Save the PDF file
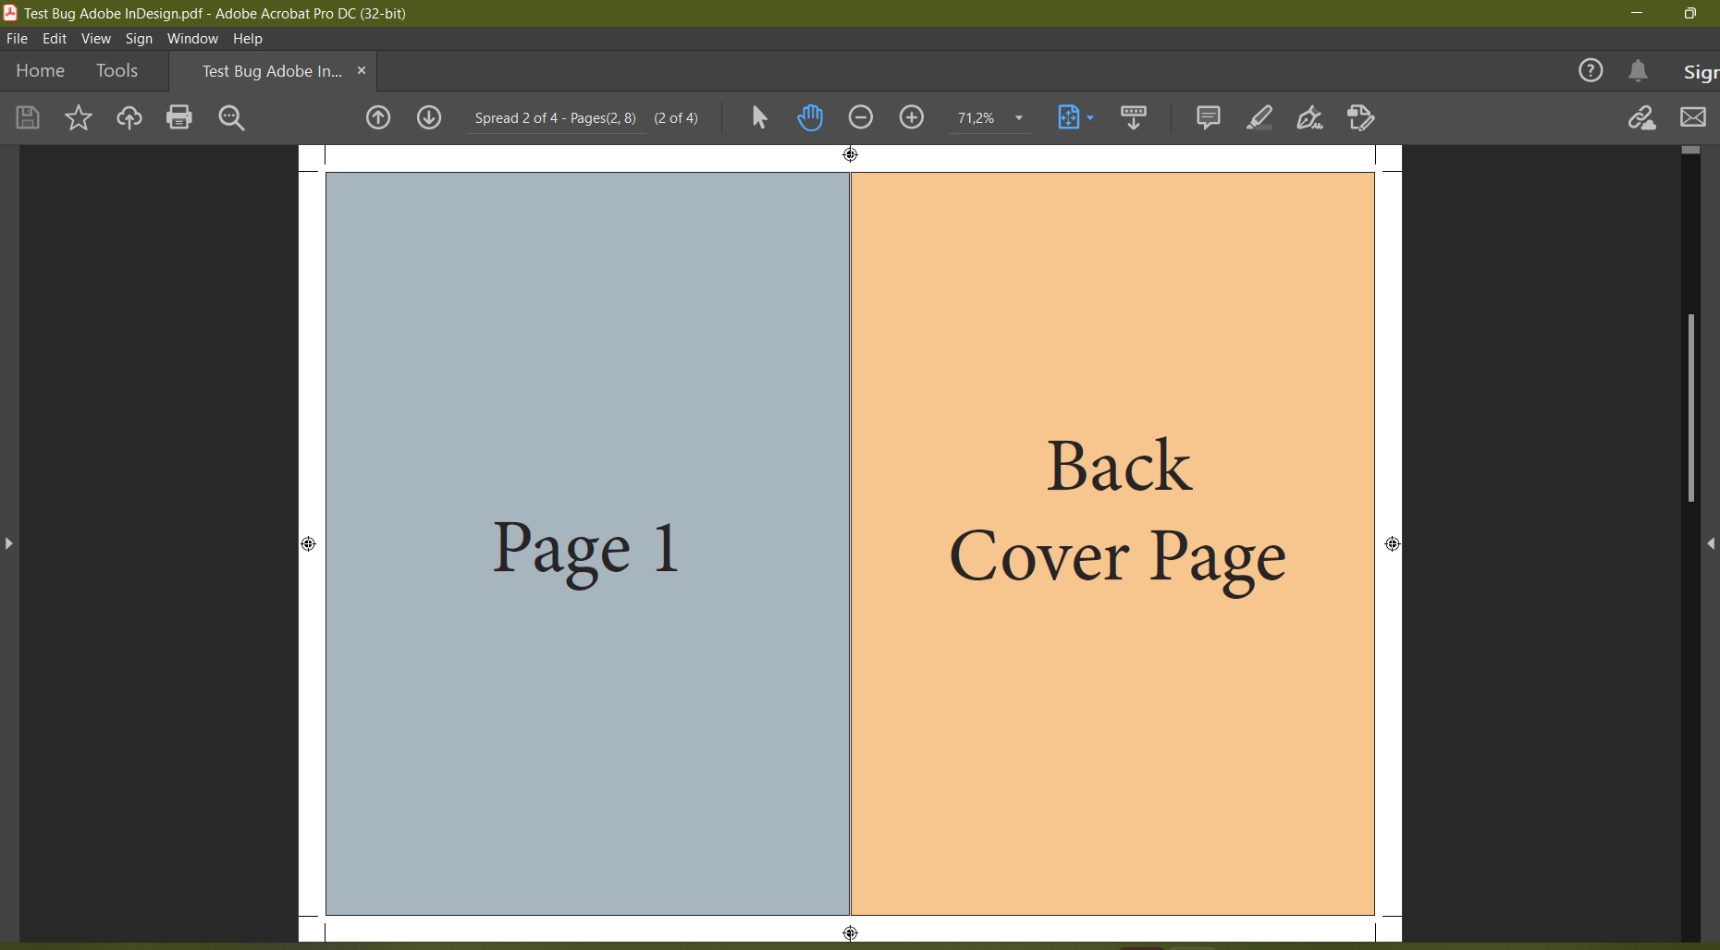 pyautogui.click(x=27, y=118)
